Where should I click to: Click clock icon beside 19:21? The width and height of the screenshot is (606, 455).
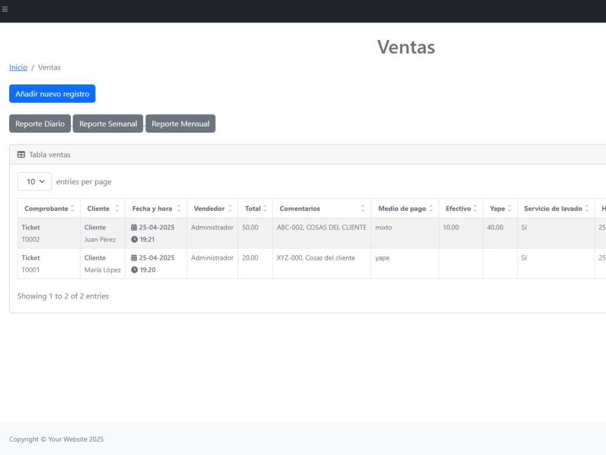point(134,240)
